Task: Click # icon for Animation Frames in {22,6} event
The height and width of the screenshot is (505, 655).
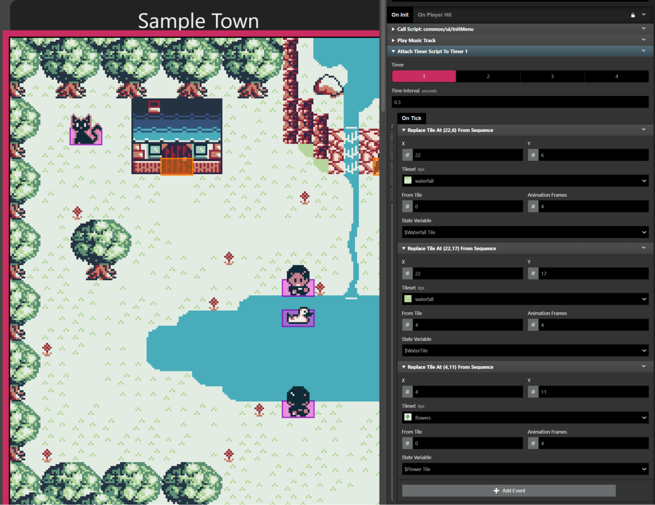Action: (533, 207)
